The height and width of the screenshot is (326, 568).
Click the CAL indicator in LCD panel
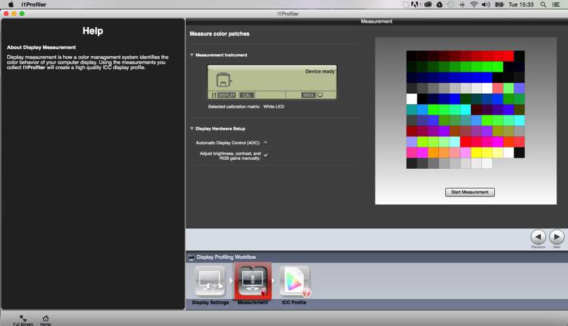pyautogui.click(x=247, y=95)
